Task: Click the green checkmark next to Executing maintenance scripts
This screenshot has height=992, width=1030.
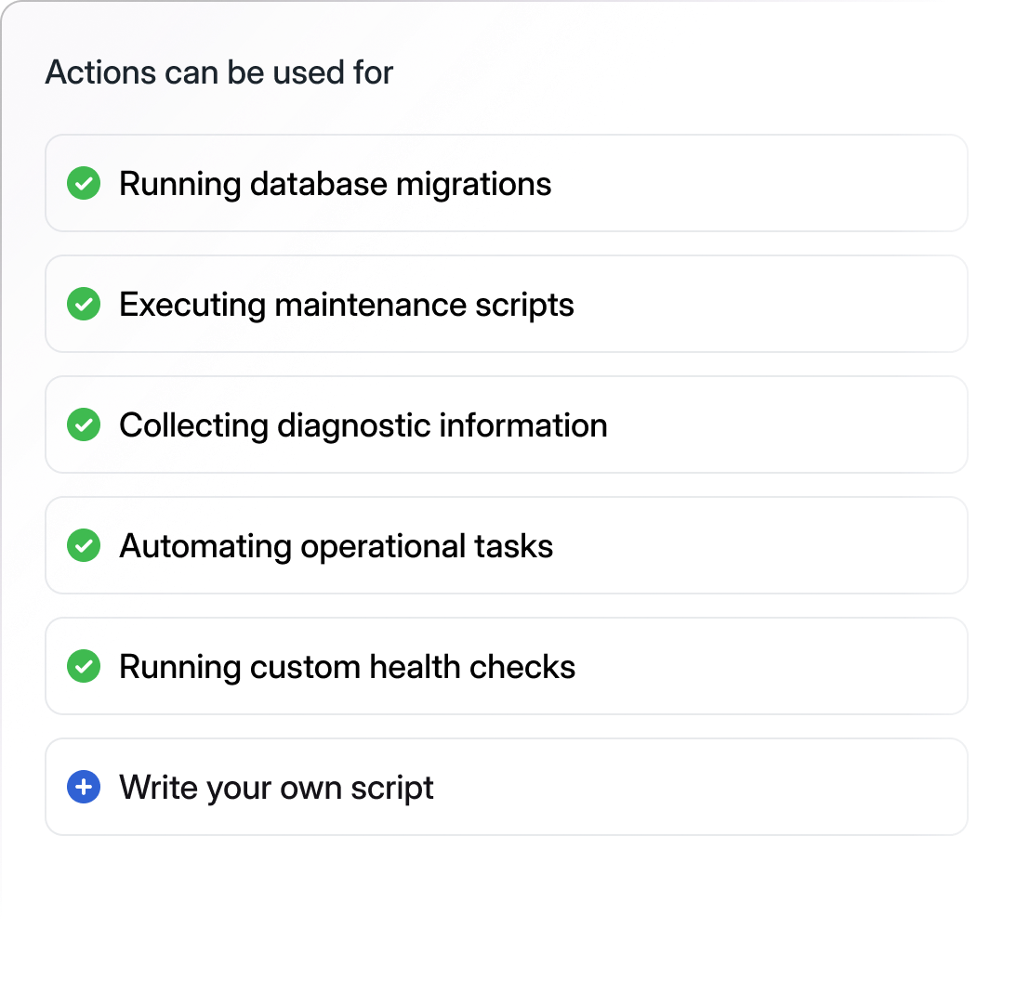Action: (84, 305)
